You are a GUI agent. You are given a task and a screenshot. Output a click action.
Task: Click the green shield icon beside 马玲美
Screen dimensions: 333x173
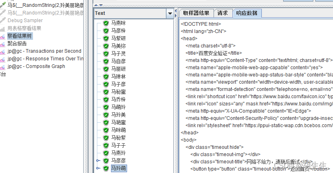click(106, 115)
